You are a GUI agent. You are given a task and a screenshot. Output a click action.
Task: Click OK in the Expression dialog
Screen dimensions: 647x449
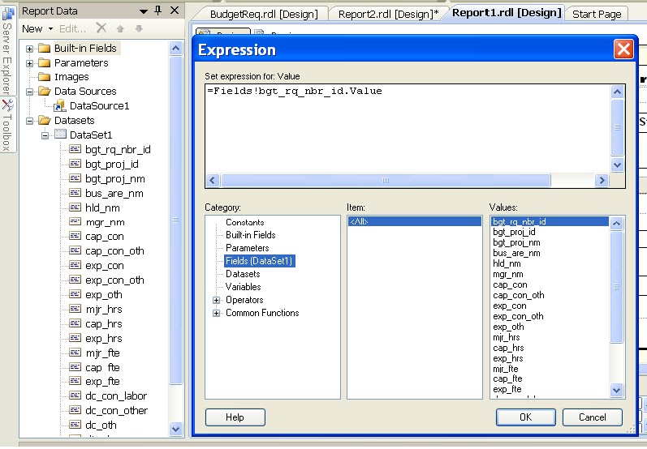pyautogui.click(x=526, y=417)
